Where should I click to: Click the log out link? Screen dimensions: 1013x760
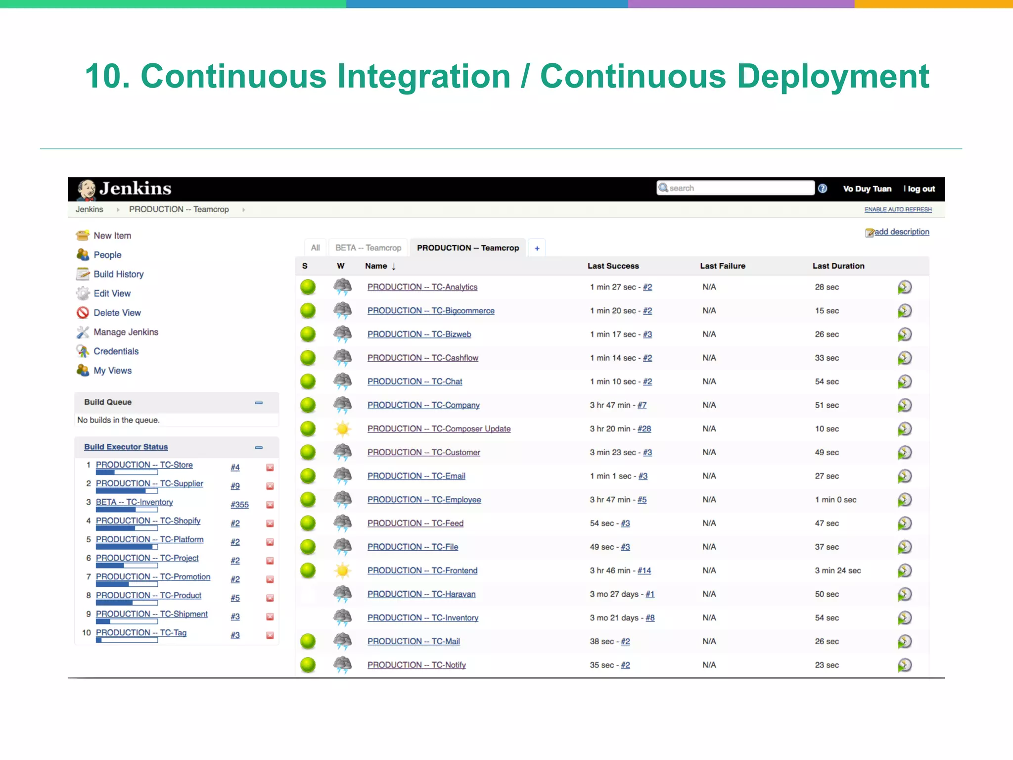(921, 189)
